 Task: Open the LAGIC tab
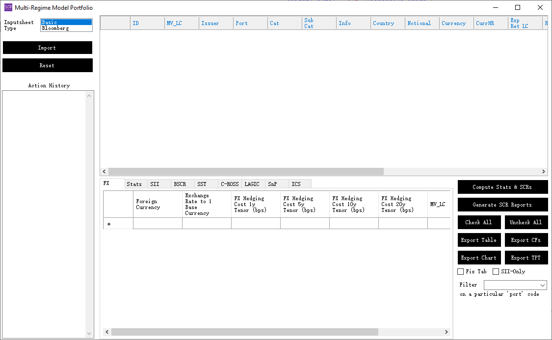click(252, 184)
